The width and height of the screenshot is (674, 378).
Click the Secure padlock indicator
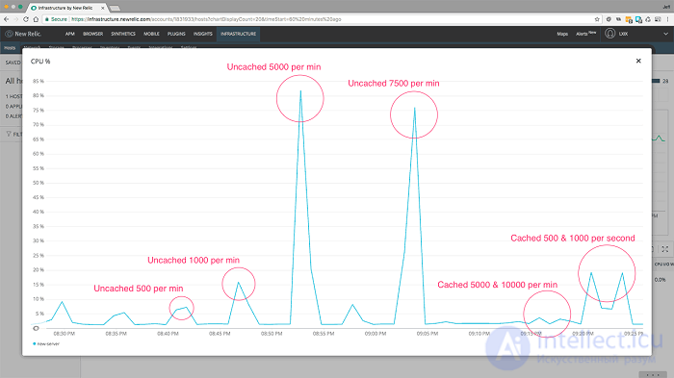pyautogui.click(x=56, y=19)
